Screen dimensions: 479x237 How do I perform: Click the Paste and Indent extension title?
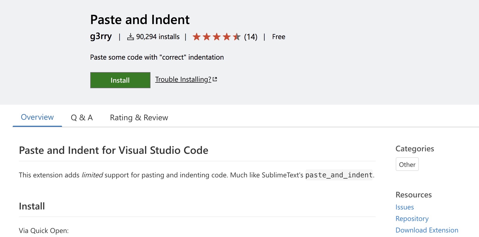tap(140, 20)
